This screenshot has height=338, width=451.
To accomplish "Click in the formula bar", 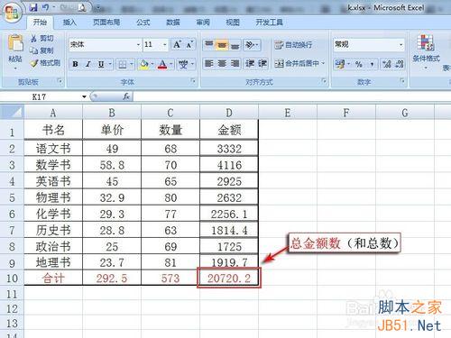I will (x=291, y=96).
